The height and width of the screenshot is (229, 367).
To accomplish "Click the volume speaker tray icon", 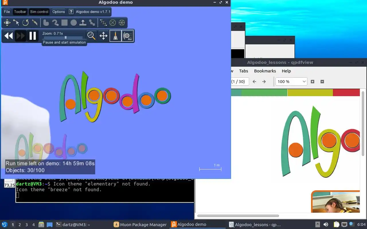I will coord(326,225).
